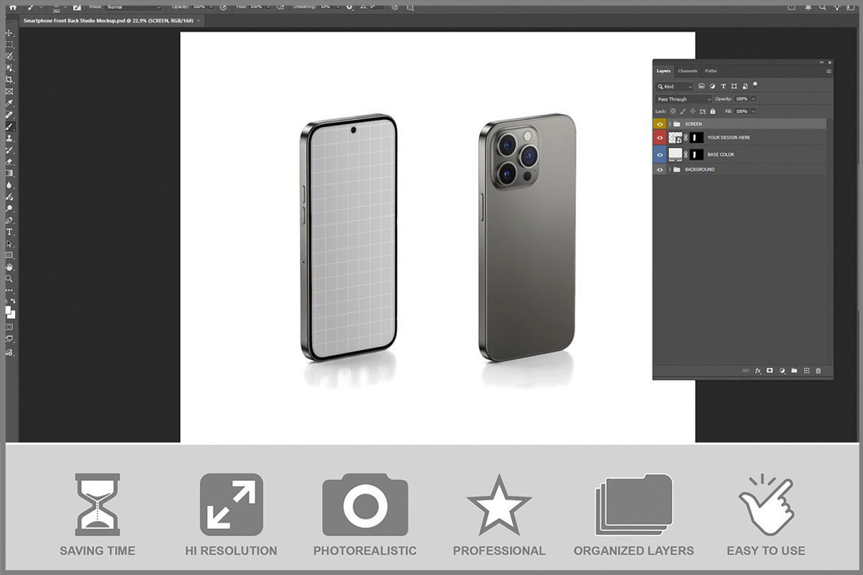The image size is (863, 575).
Task: Hide the BACKGROUND group
Action: coord(660,170)
